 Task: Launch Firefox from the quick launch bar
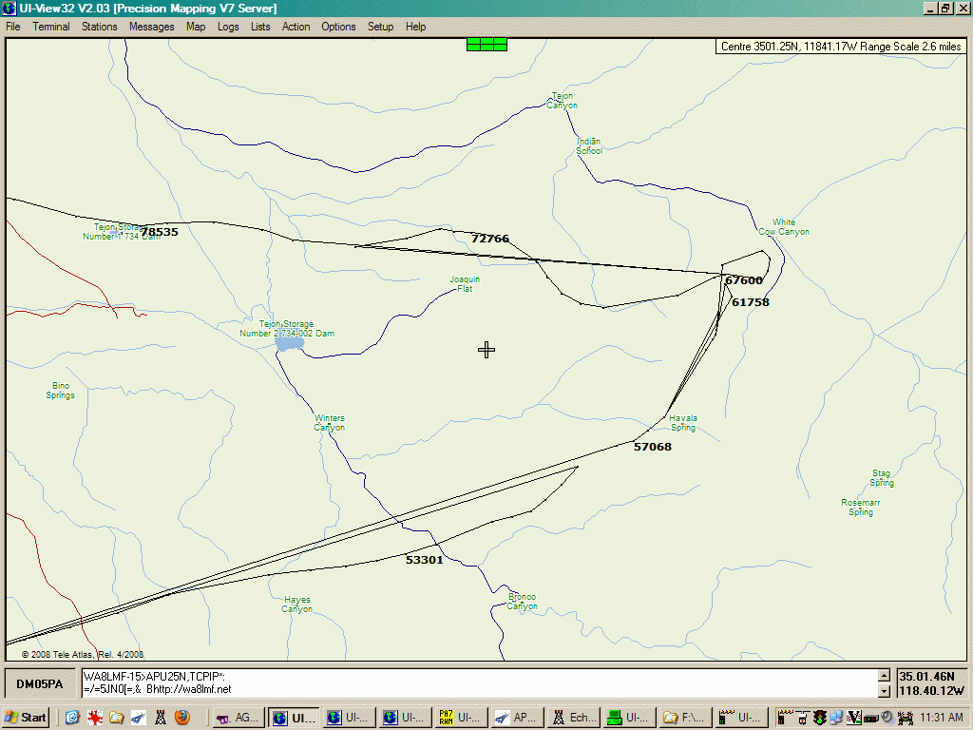181,718
